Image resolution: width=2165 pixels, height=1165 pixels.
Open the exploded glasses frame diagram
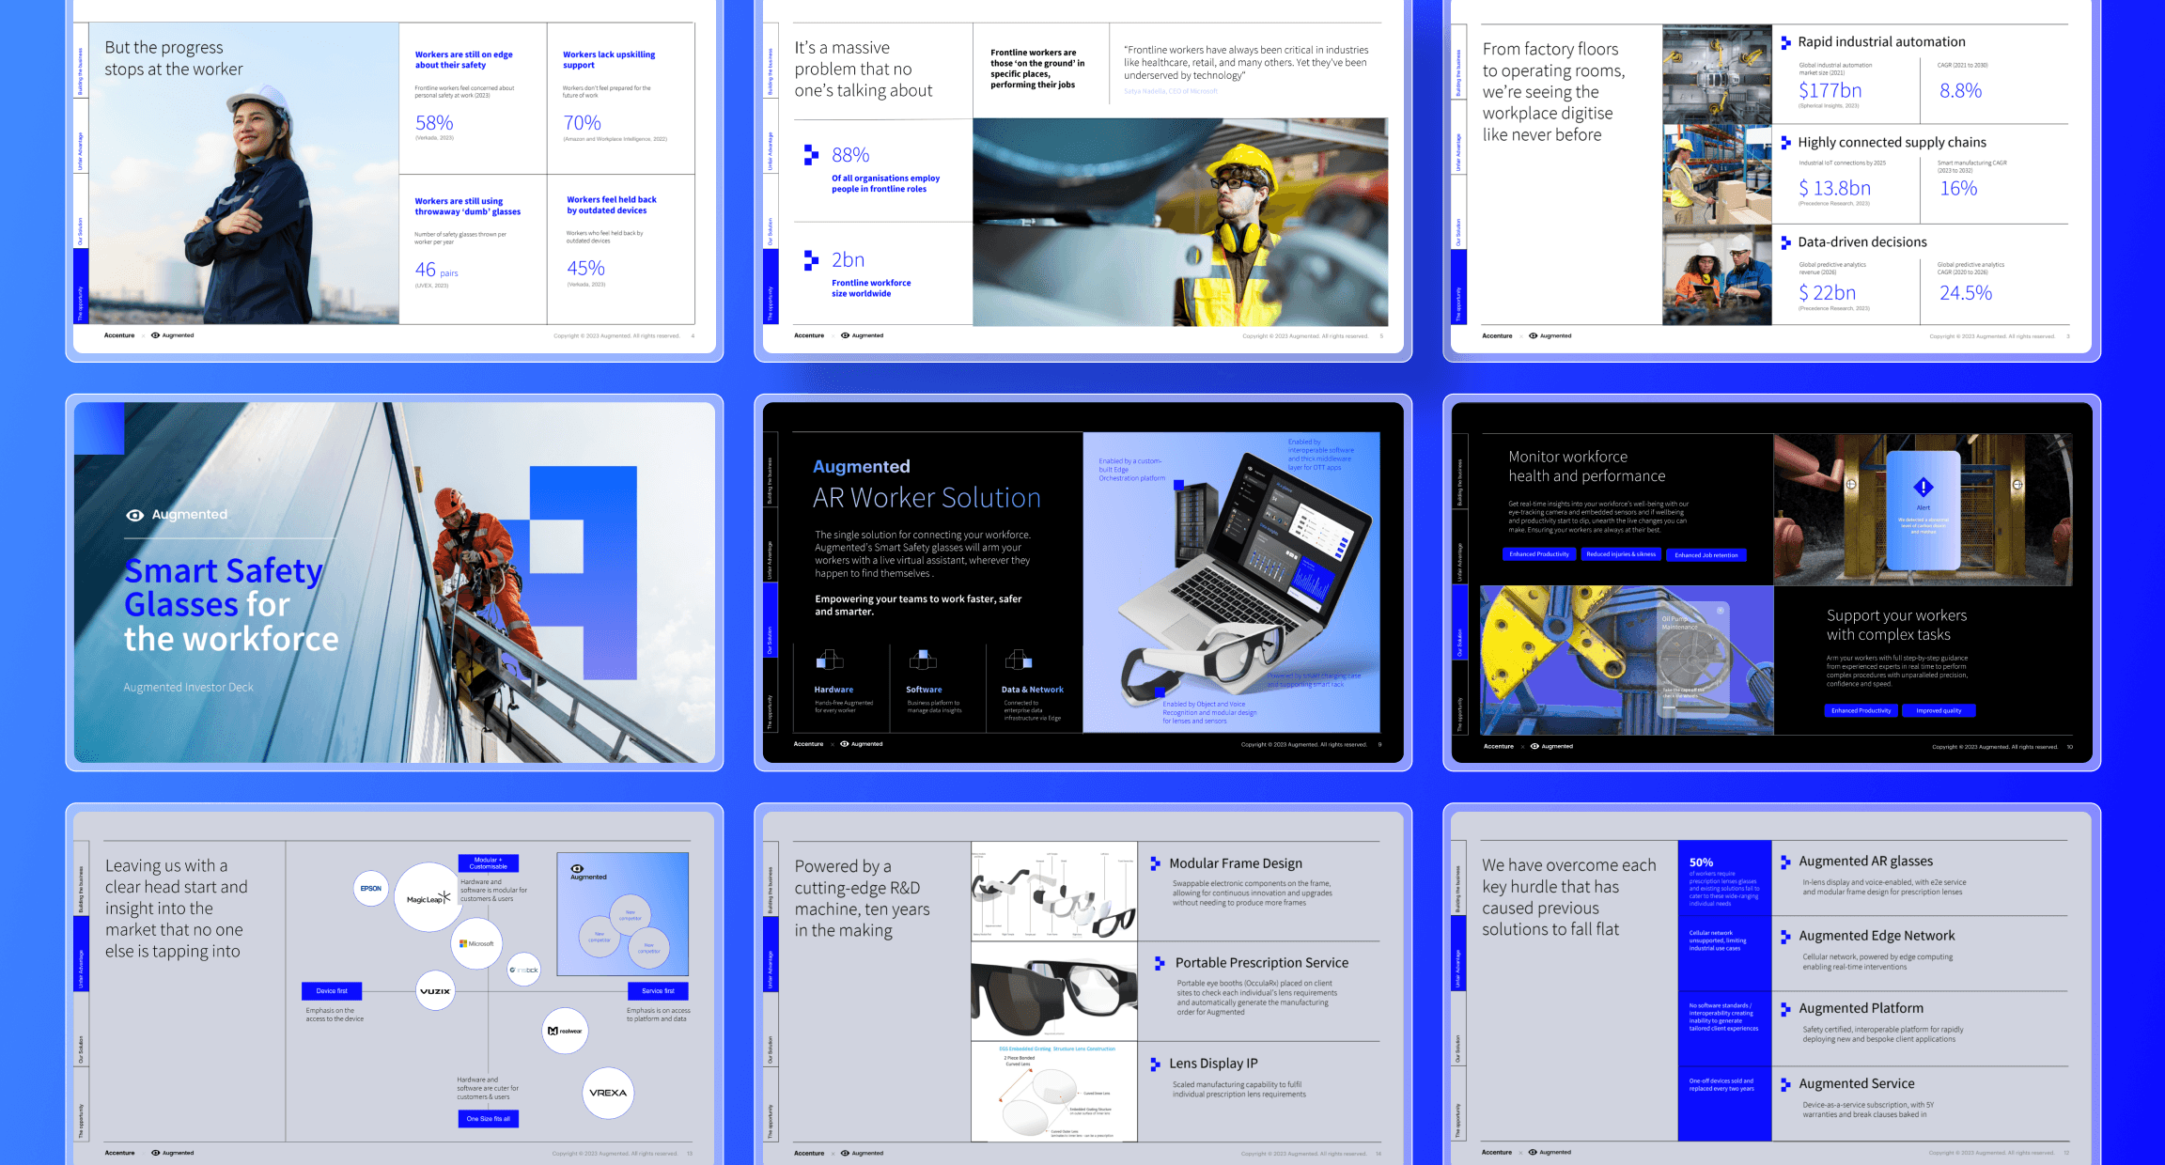(1054, 892)
